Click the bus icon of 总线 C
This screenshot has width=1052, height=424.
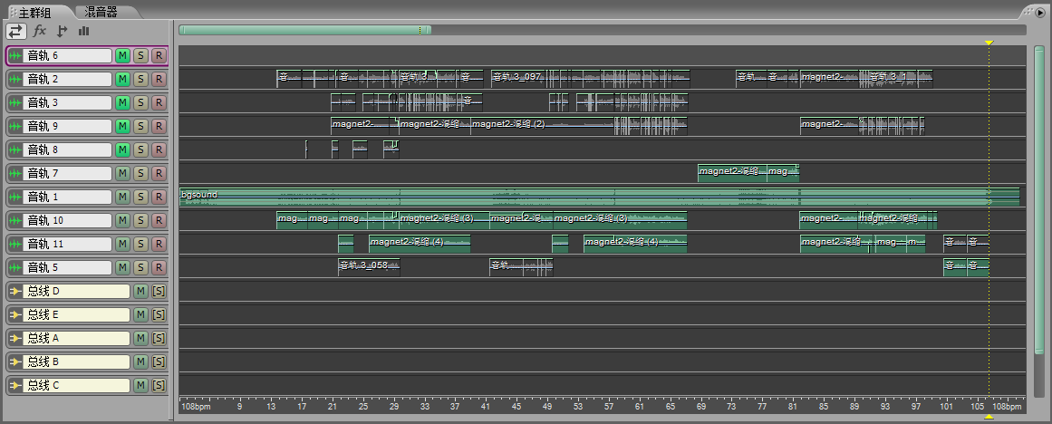pyautogui.click(x=14, y=386)
